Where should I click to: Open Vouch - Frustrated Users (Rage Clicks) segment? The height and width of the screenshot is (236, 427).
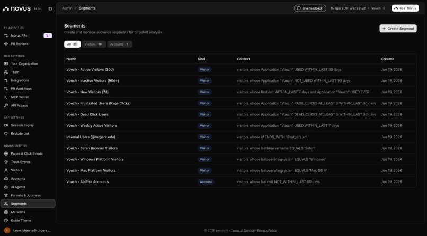pyautogui.click(x=99, y=103)
